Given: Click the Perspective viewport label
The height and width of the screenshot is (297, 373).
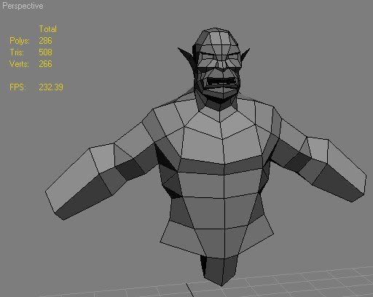Looking at the screenshot, I should (23, 6).
